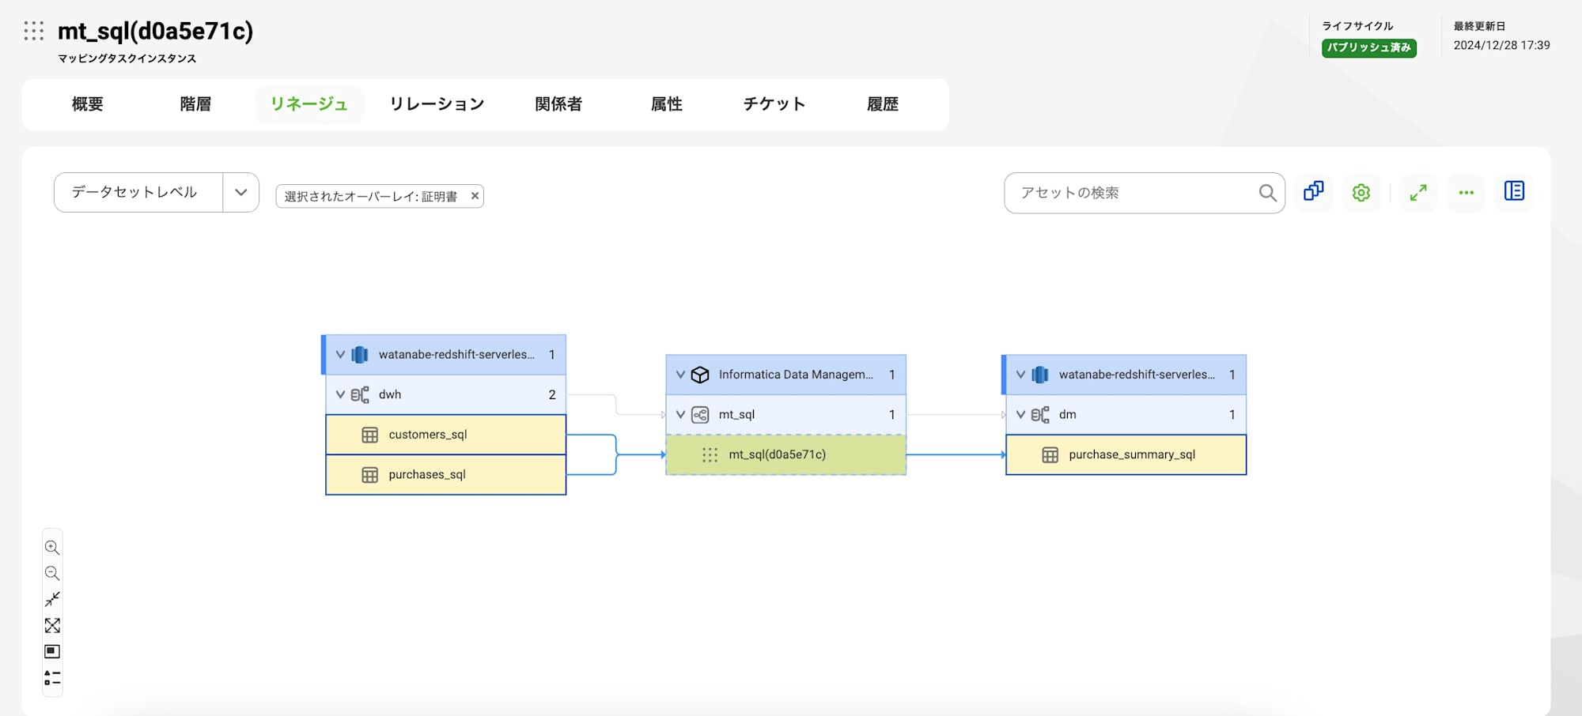Screen dimensions: 1582x716
Task: Click the Informatica Data Managem... label
Action: click(796, 375)
